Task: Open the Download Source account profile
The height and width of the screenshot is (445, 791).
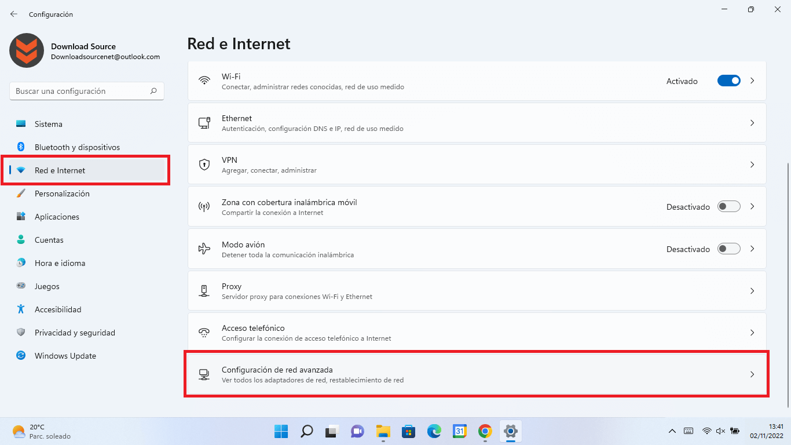Action: 85,51
